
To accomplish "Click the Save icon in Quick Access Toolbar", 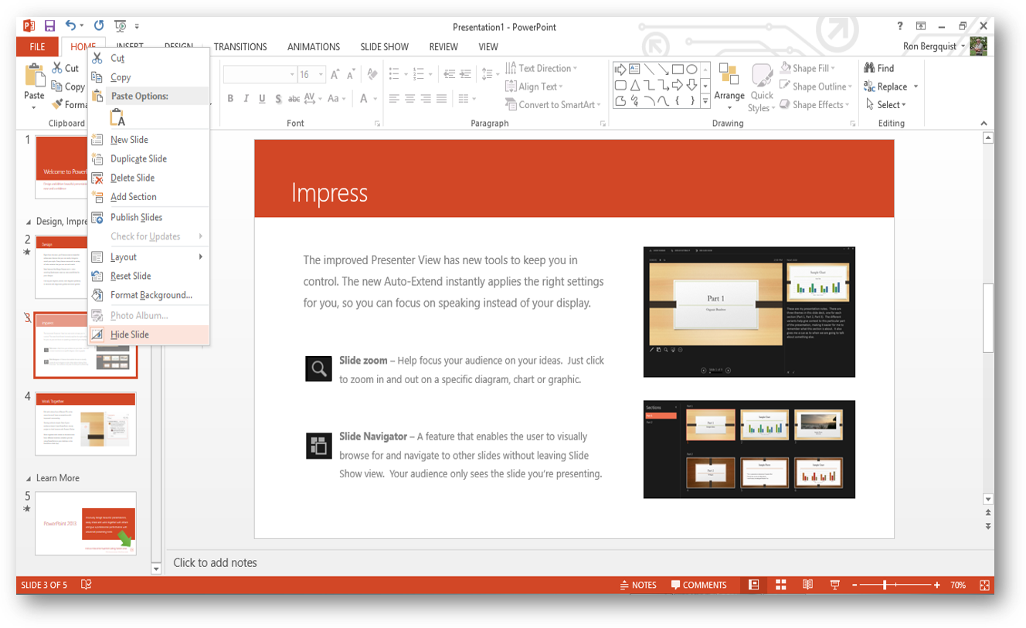I will point(50,26).
